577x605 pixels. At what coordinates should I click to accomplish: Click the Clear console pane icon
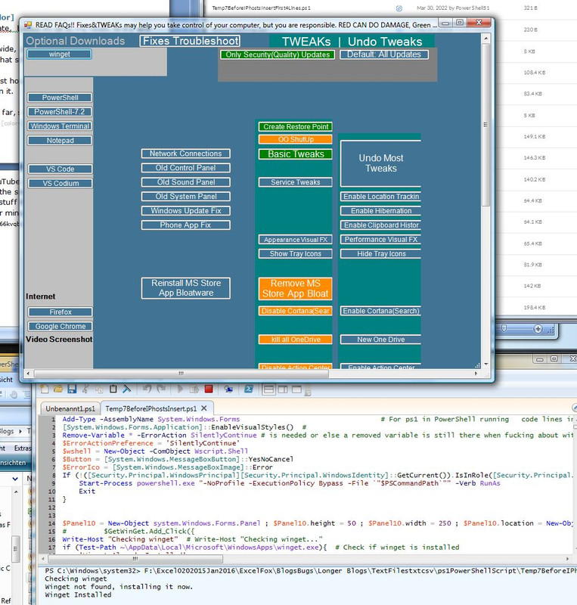click(126, 389)
